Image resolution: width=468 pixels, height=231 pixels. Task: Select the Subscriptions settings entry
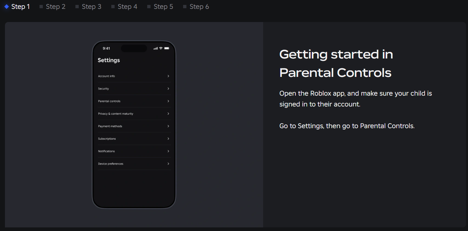107,139
